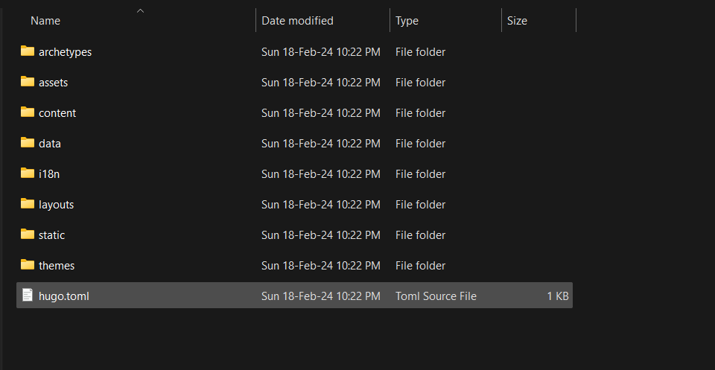
Task: Click the Toml Source File type text
Action: 436,296
